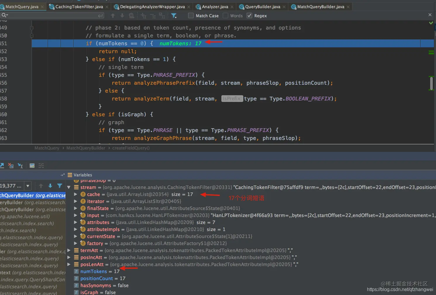This screenshot has width=436, height=295.
Task: Add selection for next occurrence icon
Action: tap(144, 16)
